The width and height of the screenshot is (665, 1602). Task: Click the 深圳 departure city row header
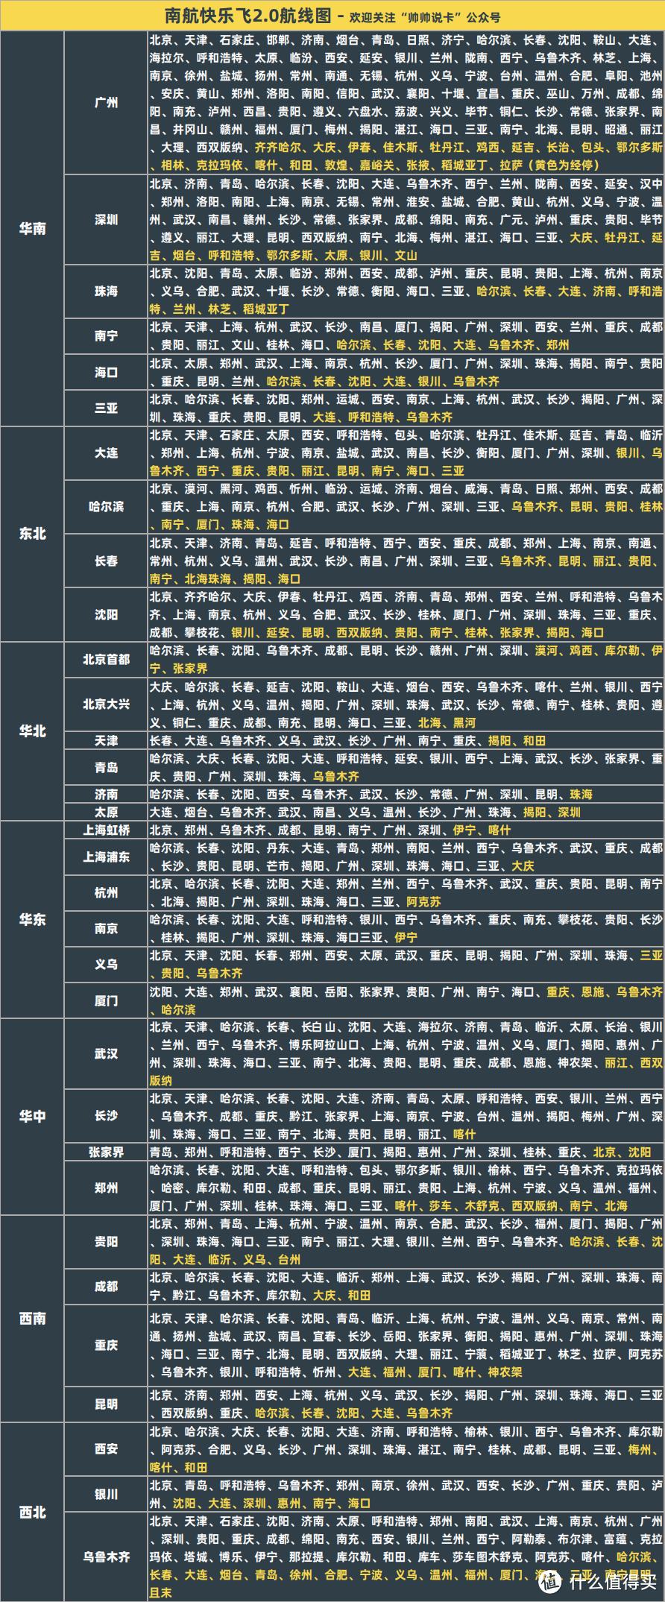(x=107, y=220)
